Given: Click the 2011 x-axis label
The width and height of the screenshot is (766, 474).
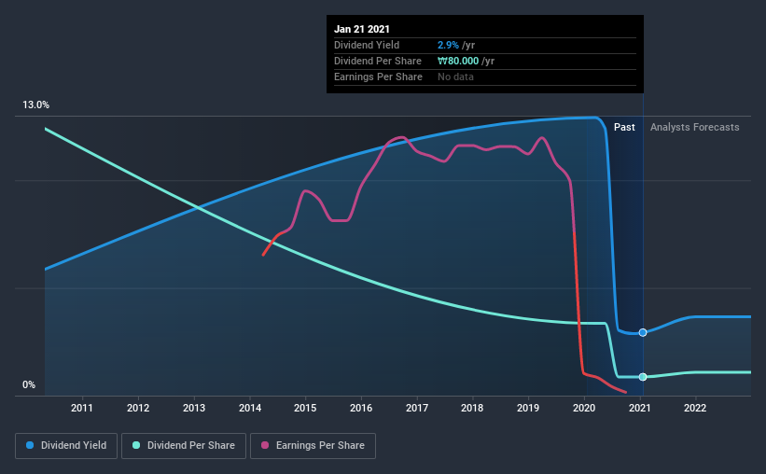Looking at the screenshot, I should (81, 408).
